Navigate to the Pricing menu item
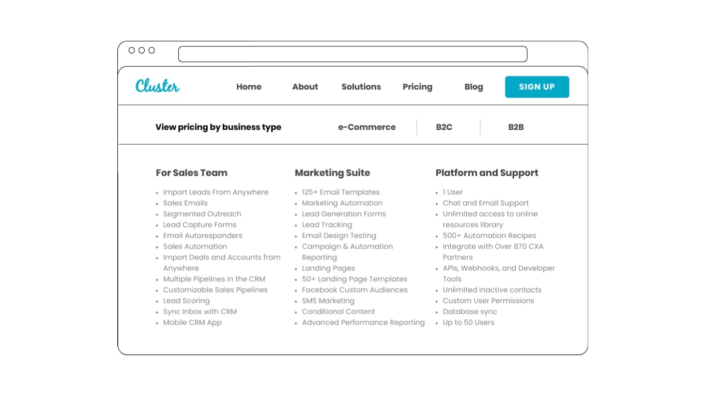This screenshot has width=706, height=397. click(x=417, y=87)
